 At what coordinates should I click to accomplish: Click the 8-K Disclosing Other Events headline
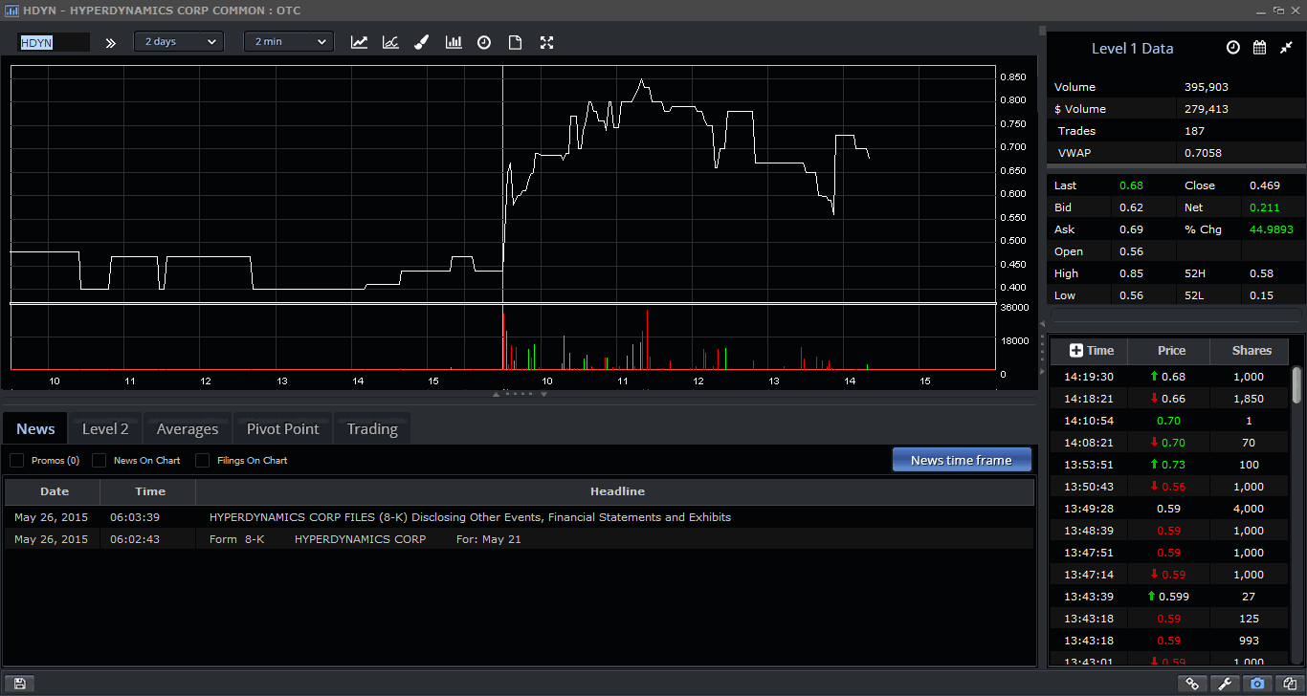(470, 517)
